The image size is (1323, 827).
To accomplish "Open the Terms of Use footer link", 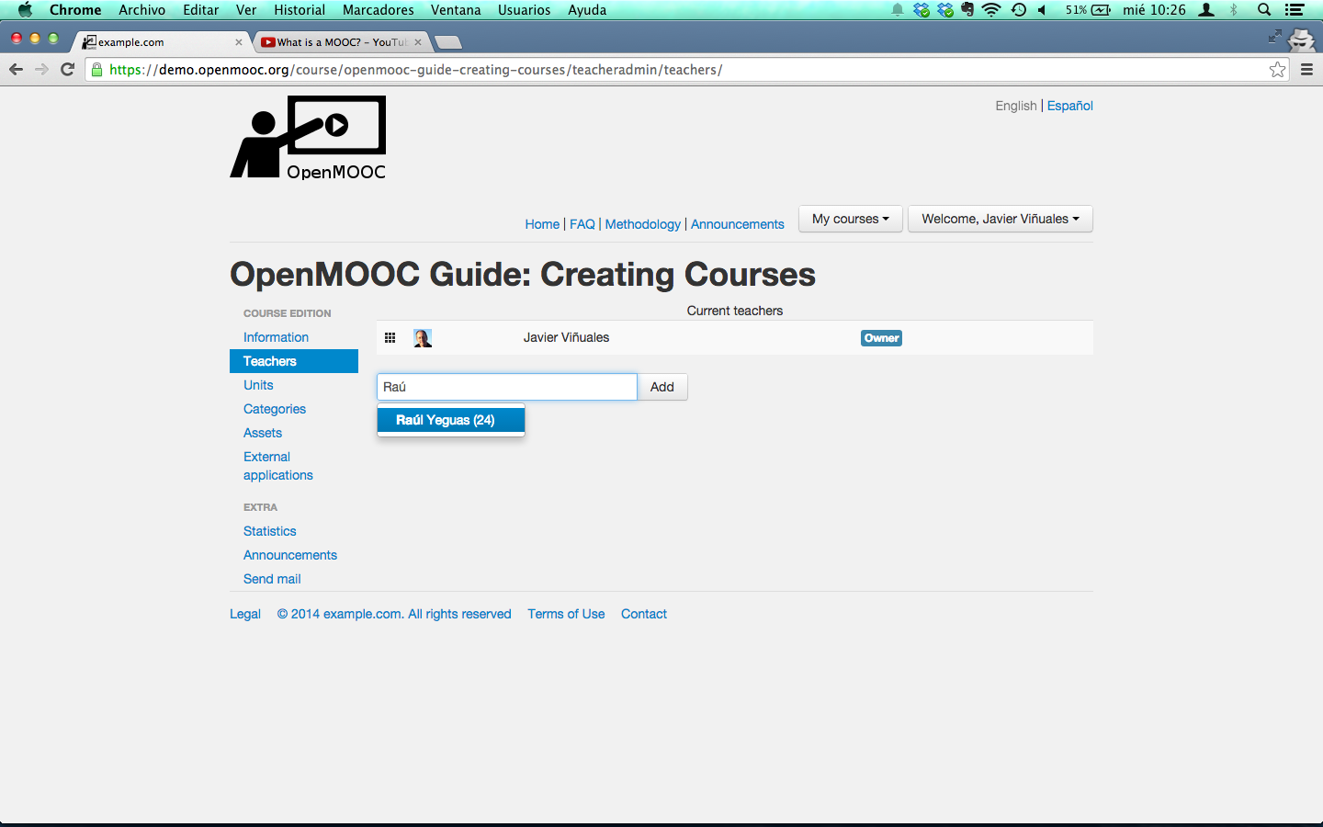I will tap(566, 614).
